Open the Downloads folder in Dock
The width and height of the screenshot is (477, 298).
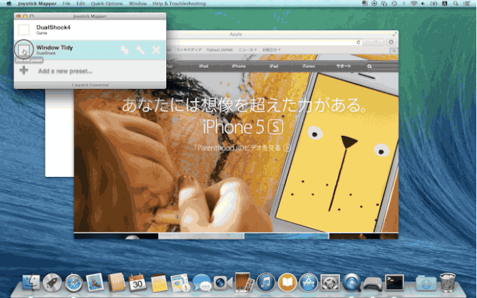pos(426,283)
